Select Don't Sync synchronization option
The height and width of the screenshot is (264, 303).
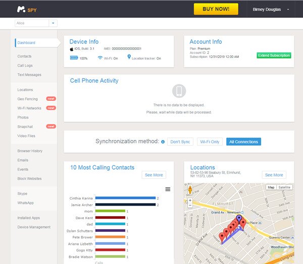coord(180,142)
